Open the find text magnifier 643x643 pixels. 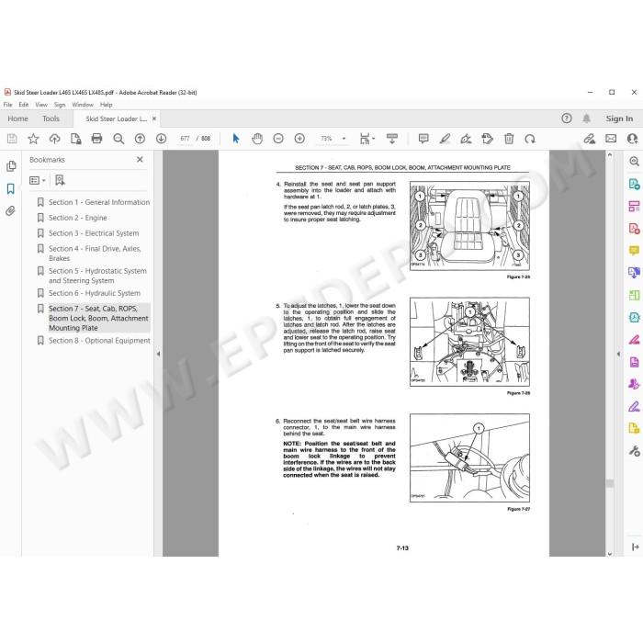pyautogui.click(x=118, y=139)
